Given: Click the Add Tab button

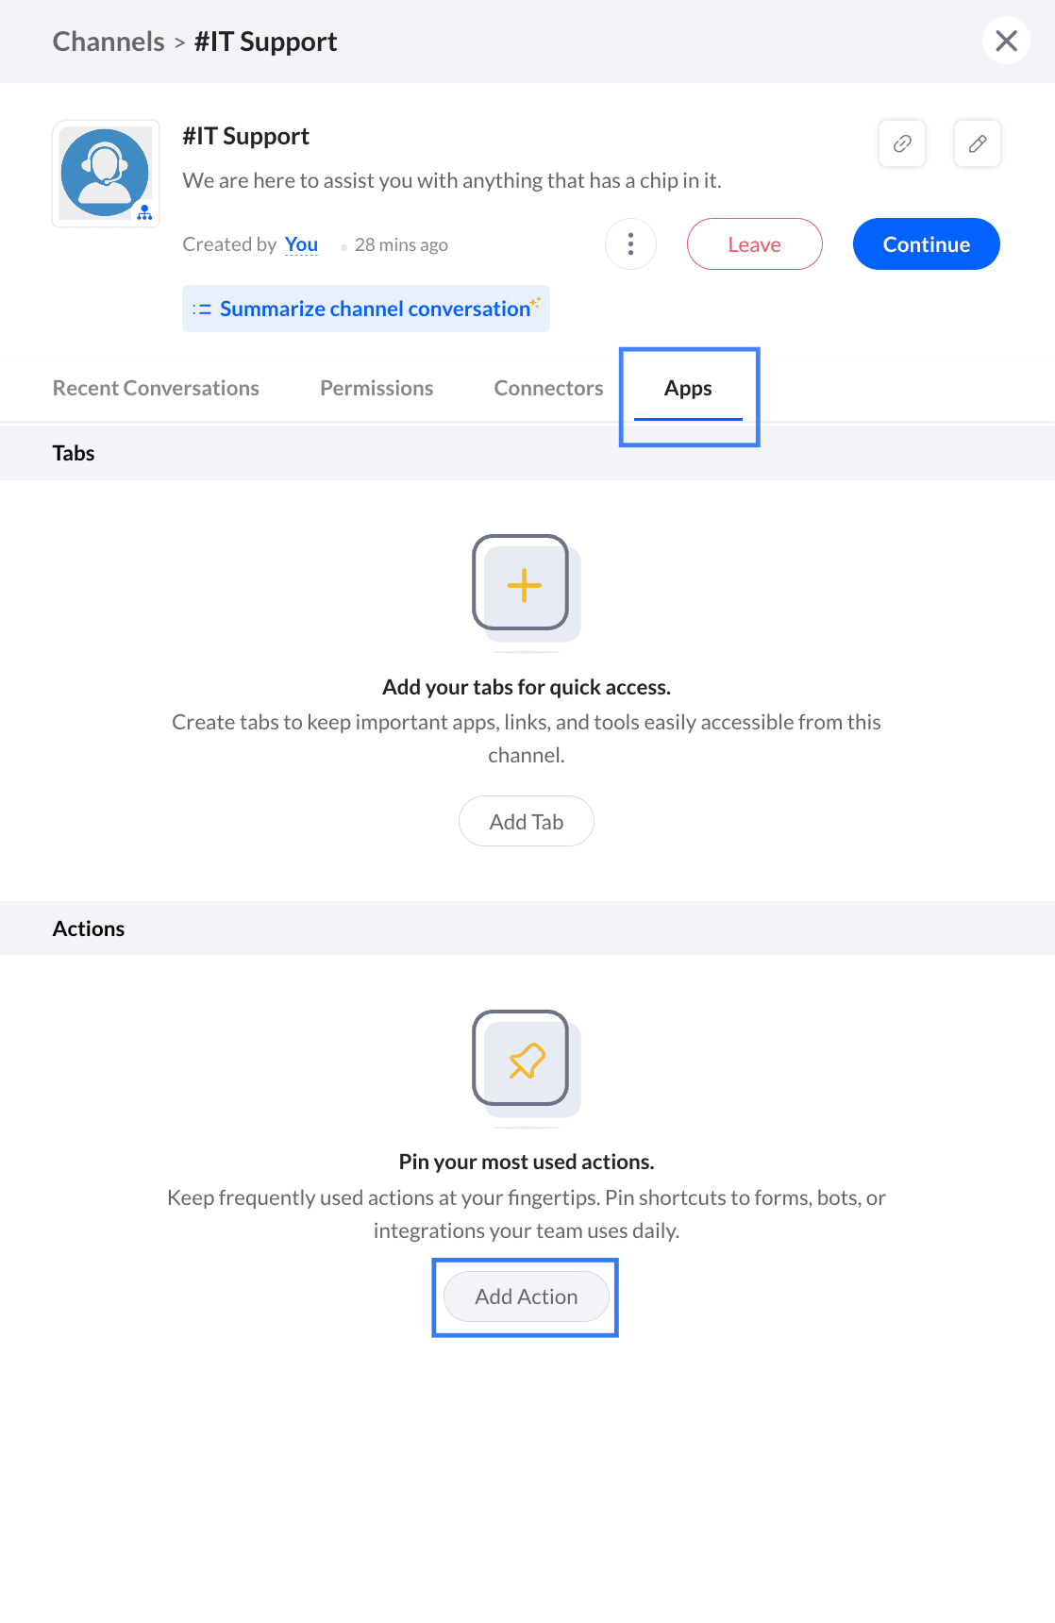Looking at the screenshot, I should [526, 822].
